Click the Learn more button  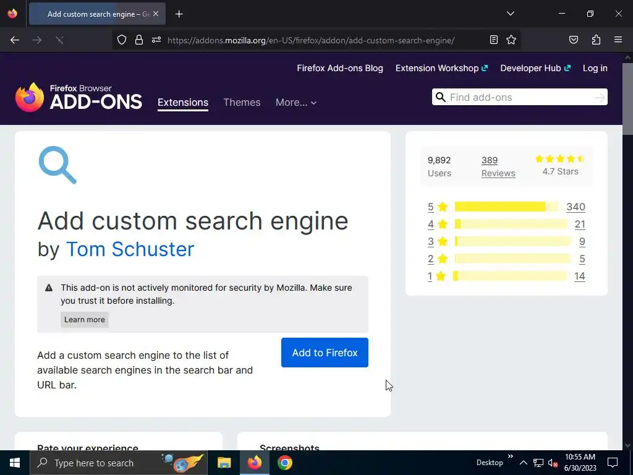click(84, 320)
